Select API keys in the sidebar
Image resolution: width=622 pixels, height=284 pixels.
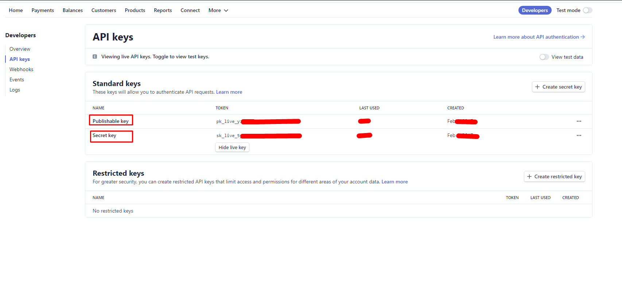tap(20, 59)
